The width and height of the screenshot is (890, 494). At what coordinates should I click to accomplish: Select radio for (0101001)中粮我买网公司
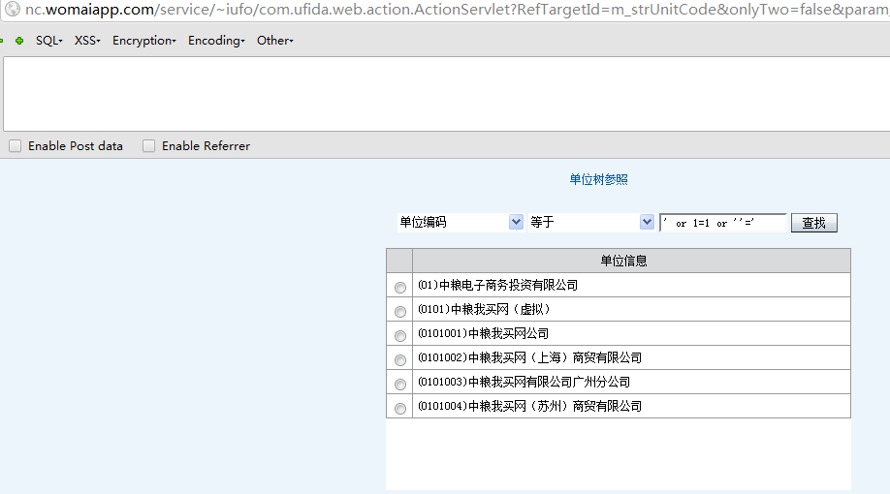(400, 336)
